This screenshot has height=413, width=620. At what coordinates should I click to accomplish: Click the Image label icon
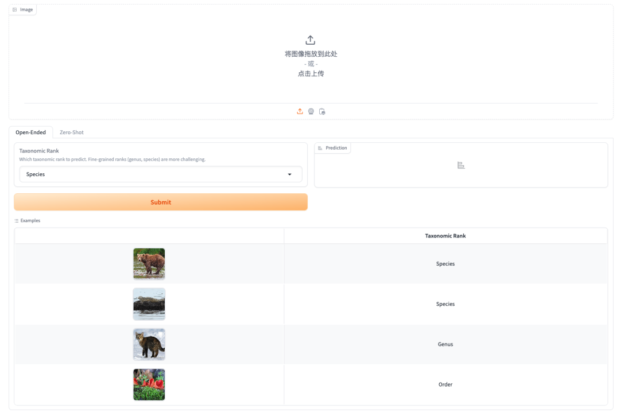pos(14,10)
